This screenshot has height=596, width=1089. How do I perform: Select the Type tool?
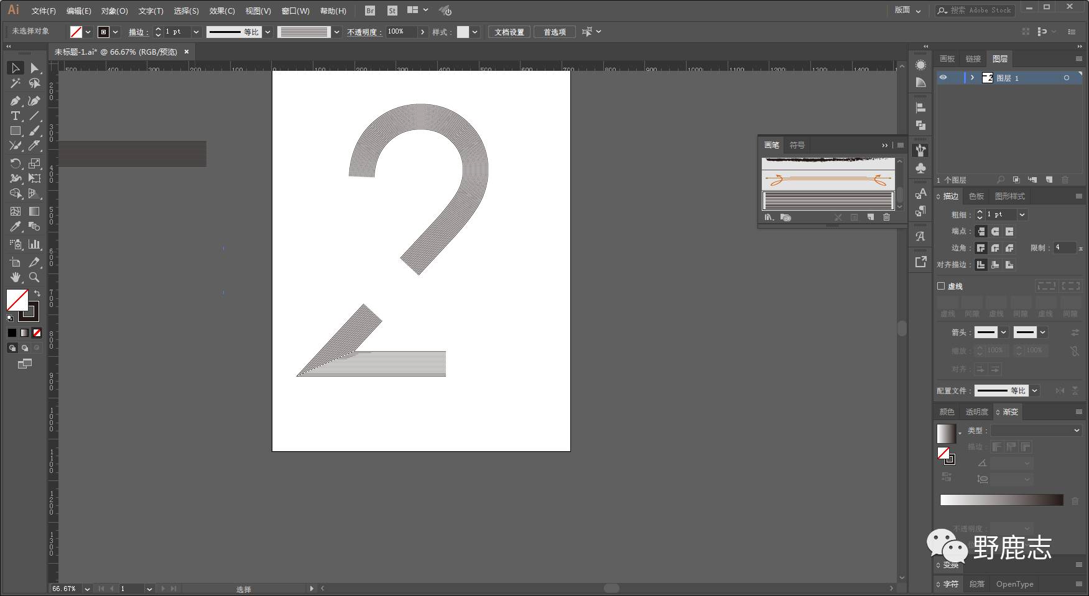tap(15, 116)
